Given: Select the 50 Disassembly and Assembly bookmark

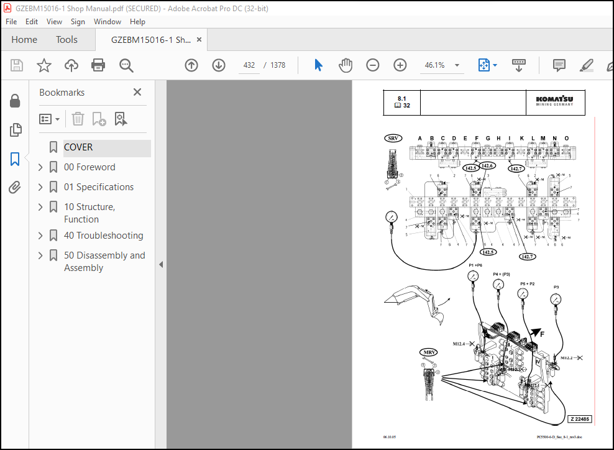Looking at the screenshot, I should (x=104, y=262).
